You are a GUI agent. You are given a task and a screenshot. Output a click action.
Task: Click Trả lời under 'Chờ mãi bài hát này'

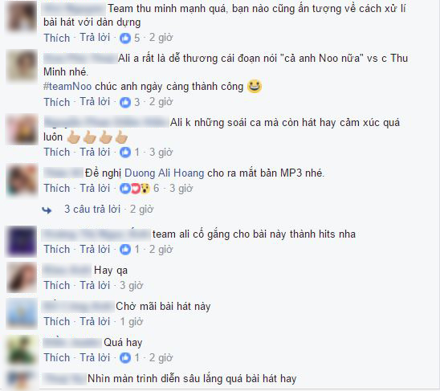click(x=95, y=322)
